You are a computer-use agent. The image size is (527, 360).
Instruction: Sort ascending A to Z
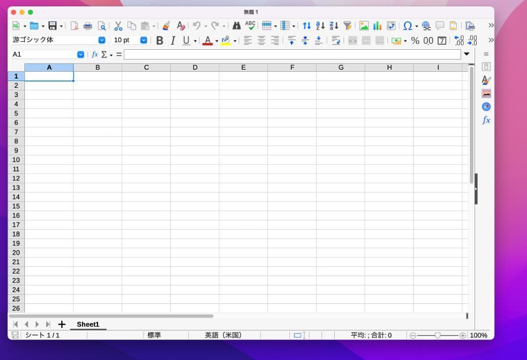(x=320, y=25)
